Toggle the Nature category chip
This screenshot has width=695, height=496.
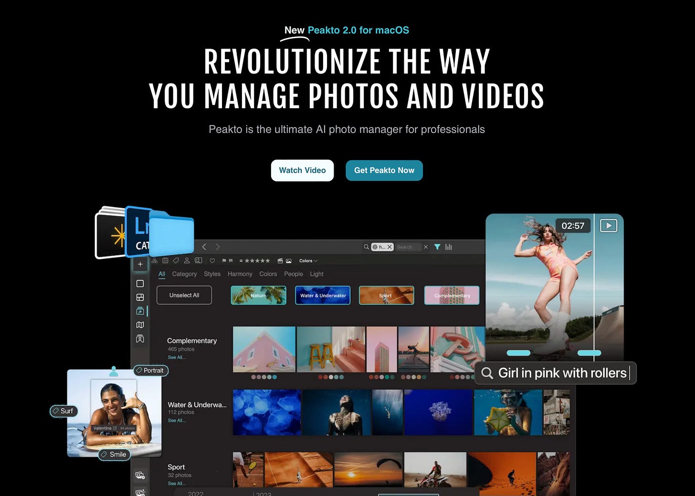pyautogui.click(x=258, y=295)
